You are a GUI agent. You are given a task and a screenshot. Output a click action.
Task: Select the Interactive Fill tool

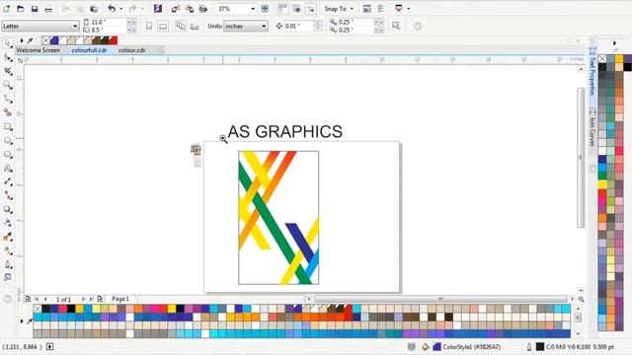[8, 250]
